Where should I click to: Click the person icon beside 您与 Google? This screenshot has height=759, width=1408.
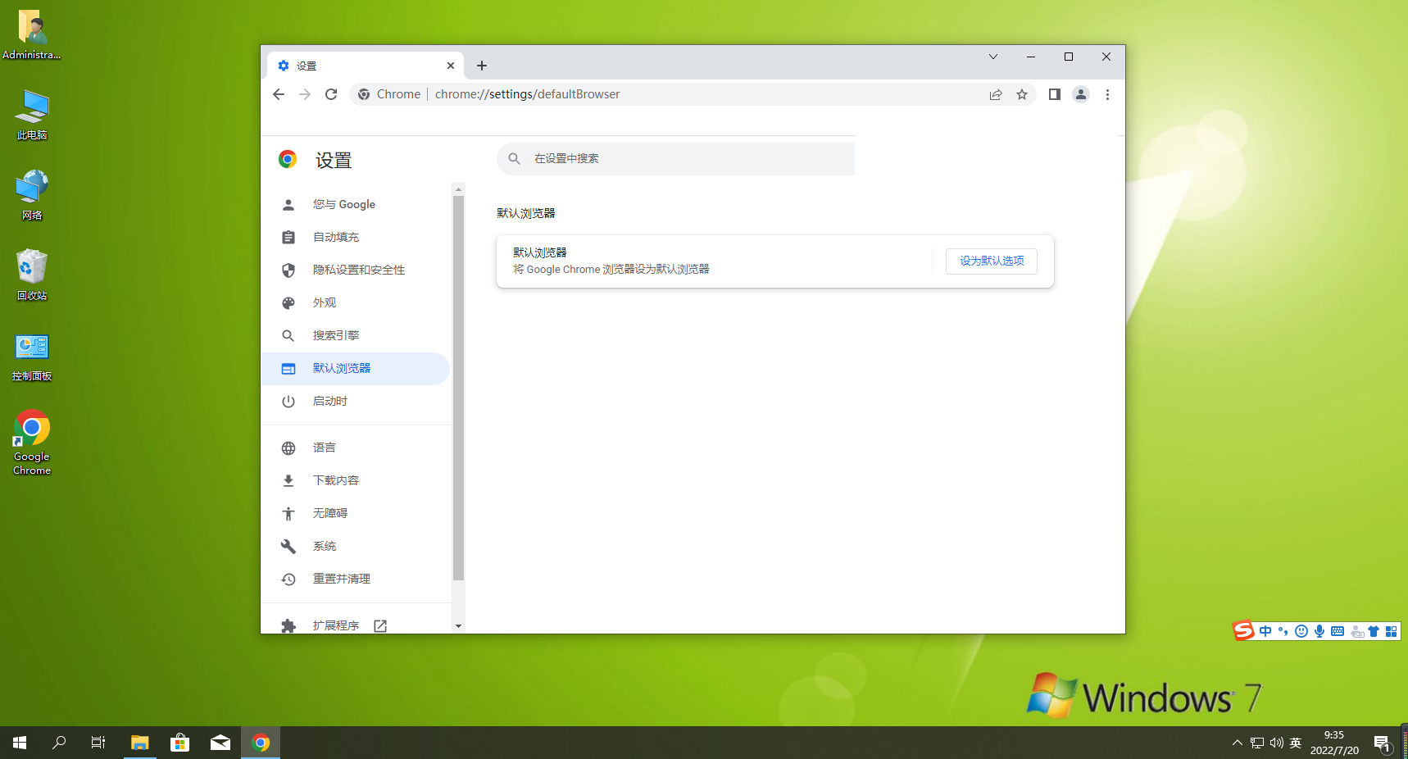point(288,204)
